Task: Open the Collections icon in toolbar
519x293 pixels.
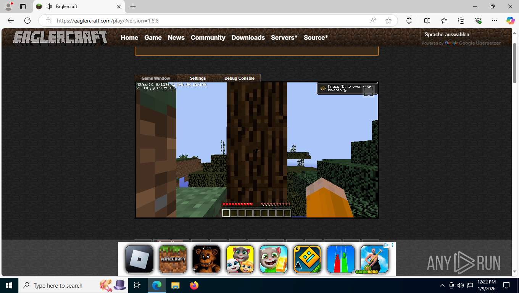Action: (x=461, y=21)
